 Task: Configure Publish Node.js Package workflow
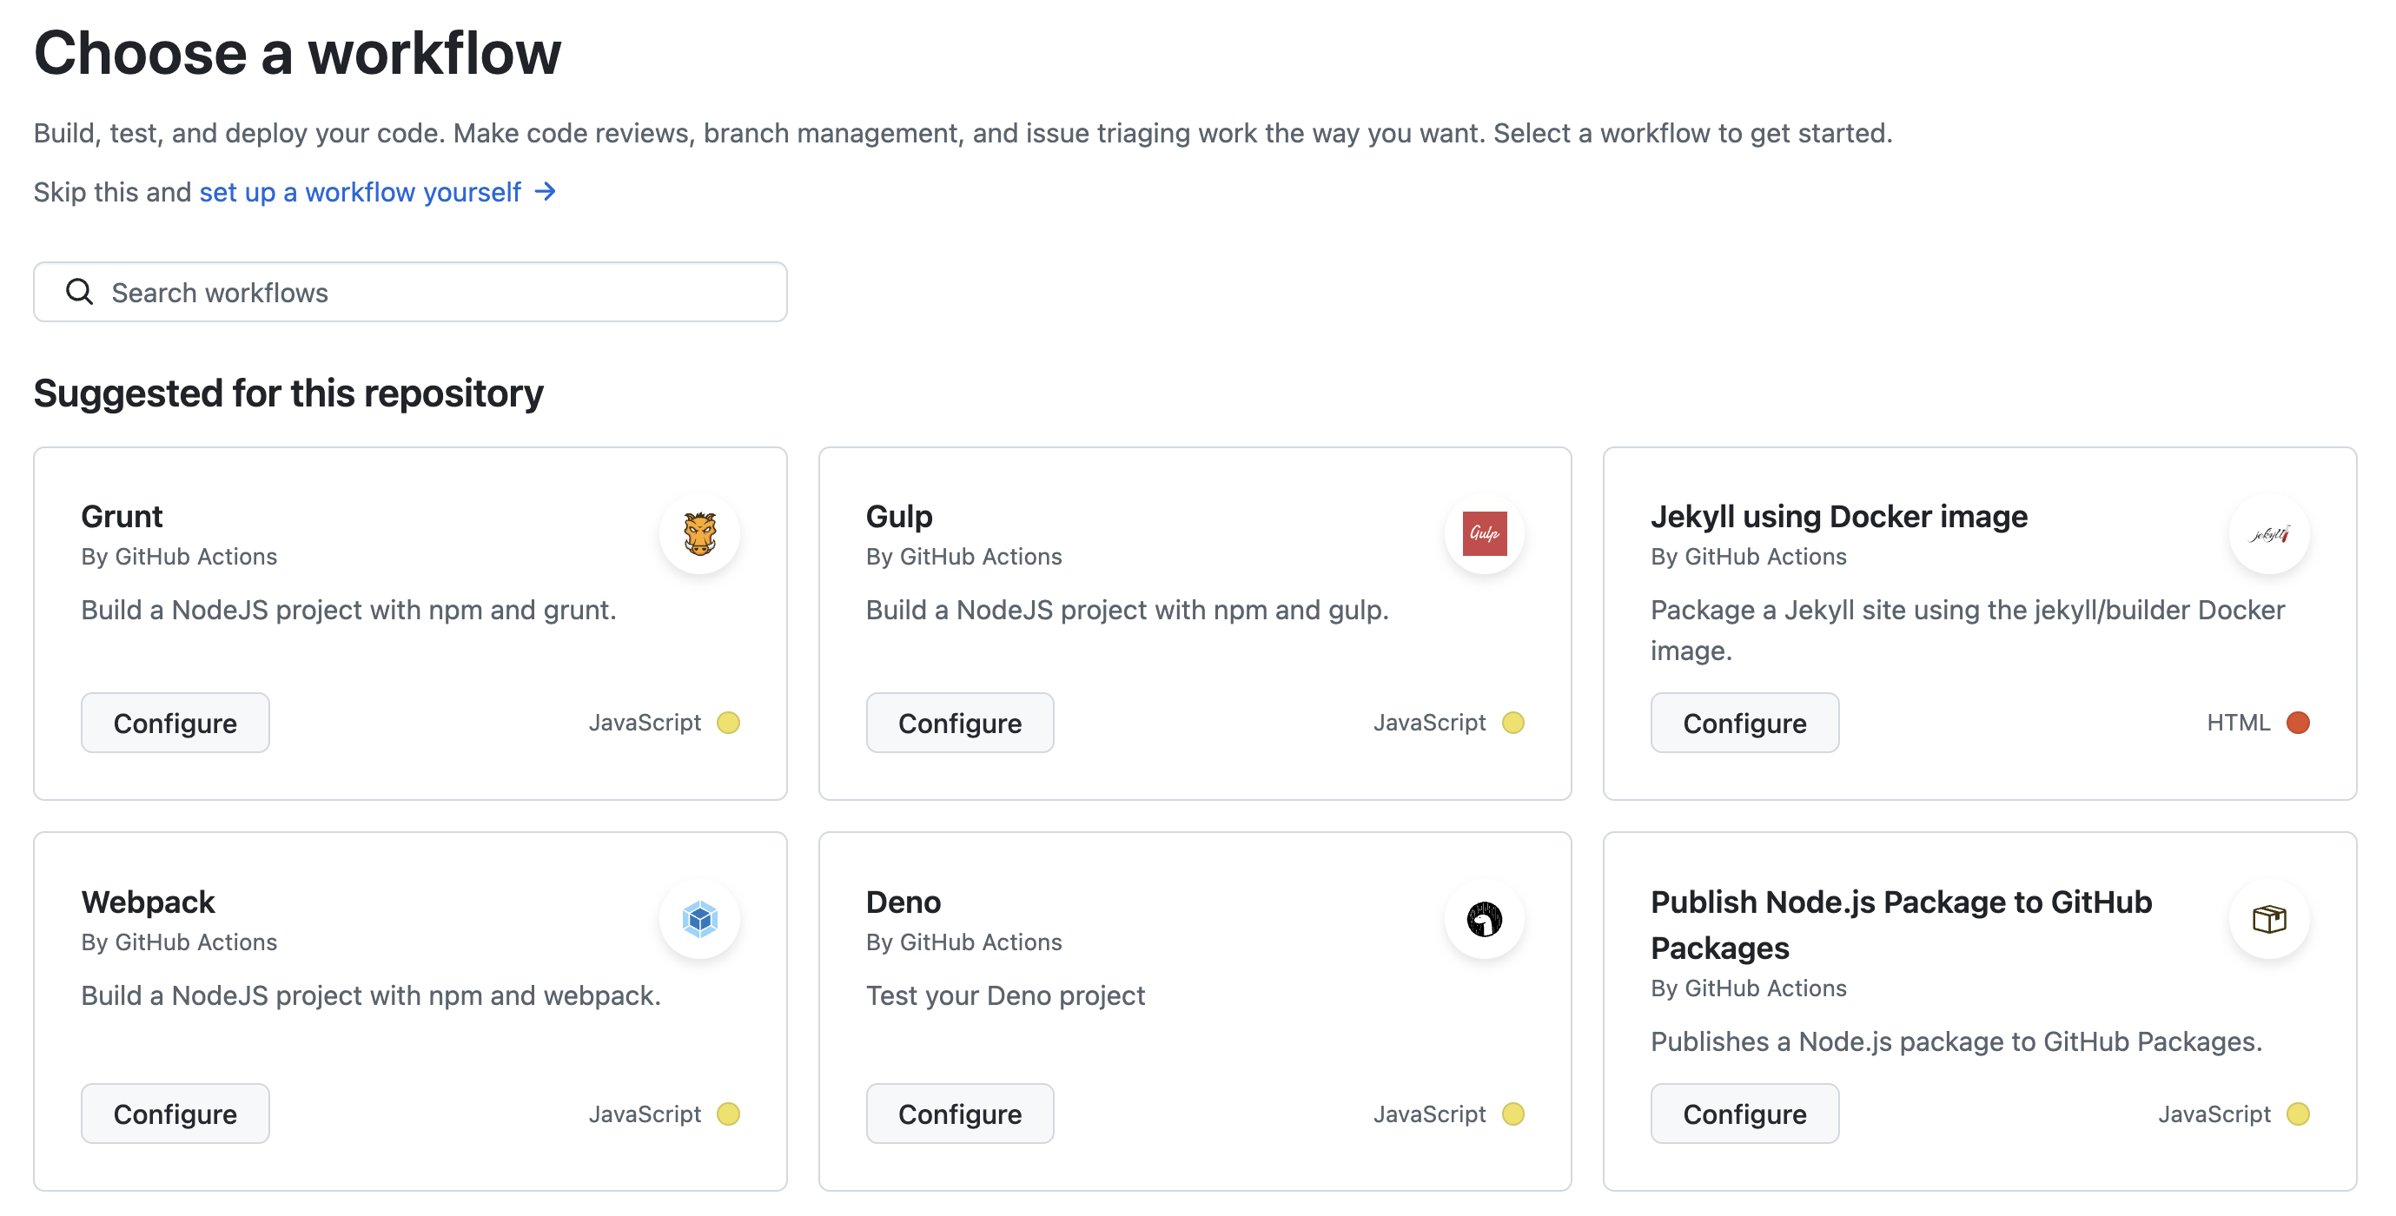[x=1744, y=1113]
